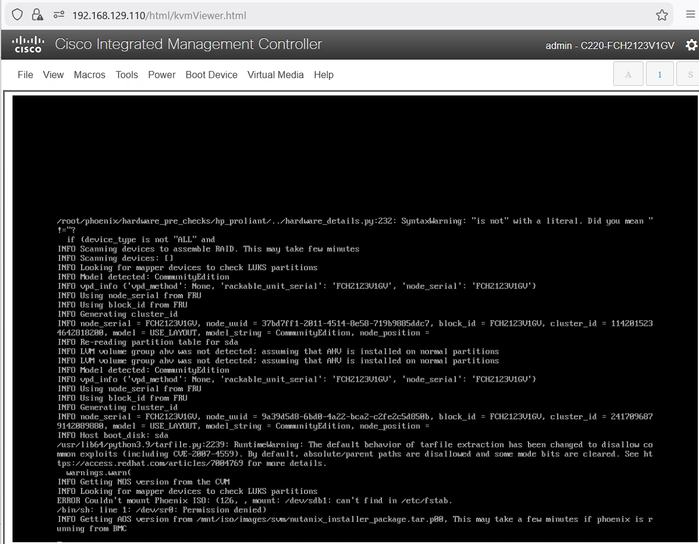Click the admin - C220-FCH2123V1GV label
The image size is (699, 544).
click(610, 45)
